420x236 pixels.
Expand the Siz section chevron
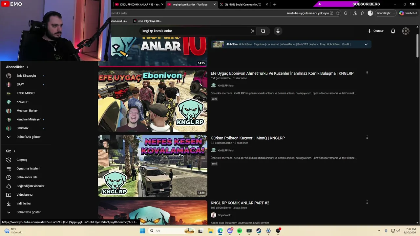(x=14, y=151)
